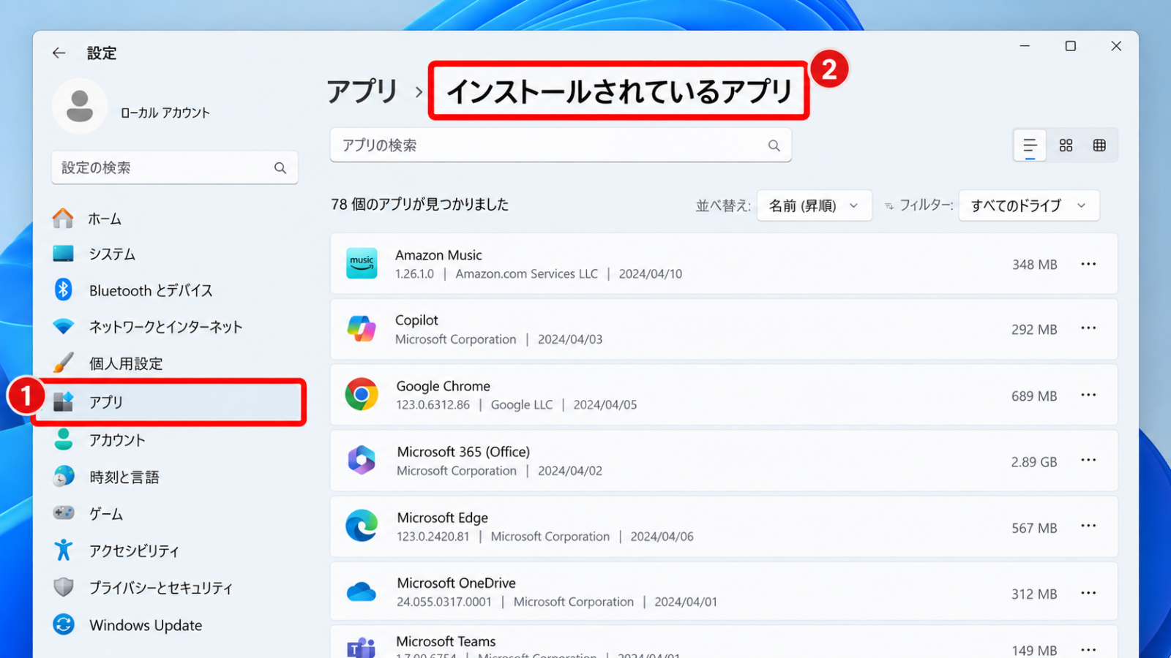1171x658 pixels.
Task: Click the Windows Update sync icon
Action: click(63, 624)
